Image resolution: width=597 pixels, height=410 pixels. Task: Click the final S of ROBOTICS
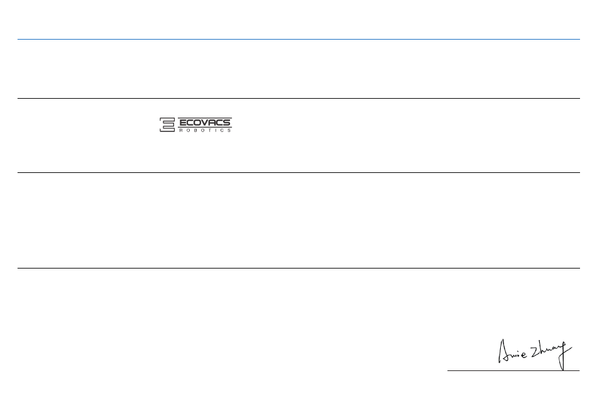[229, 130]
